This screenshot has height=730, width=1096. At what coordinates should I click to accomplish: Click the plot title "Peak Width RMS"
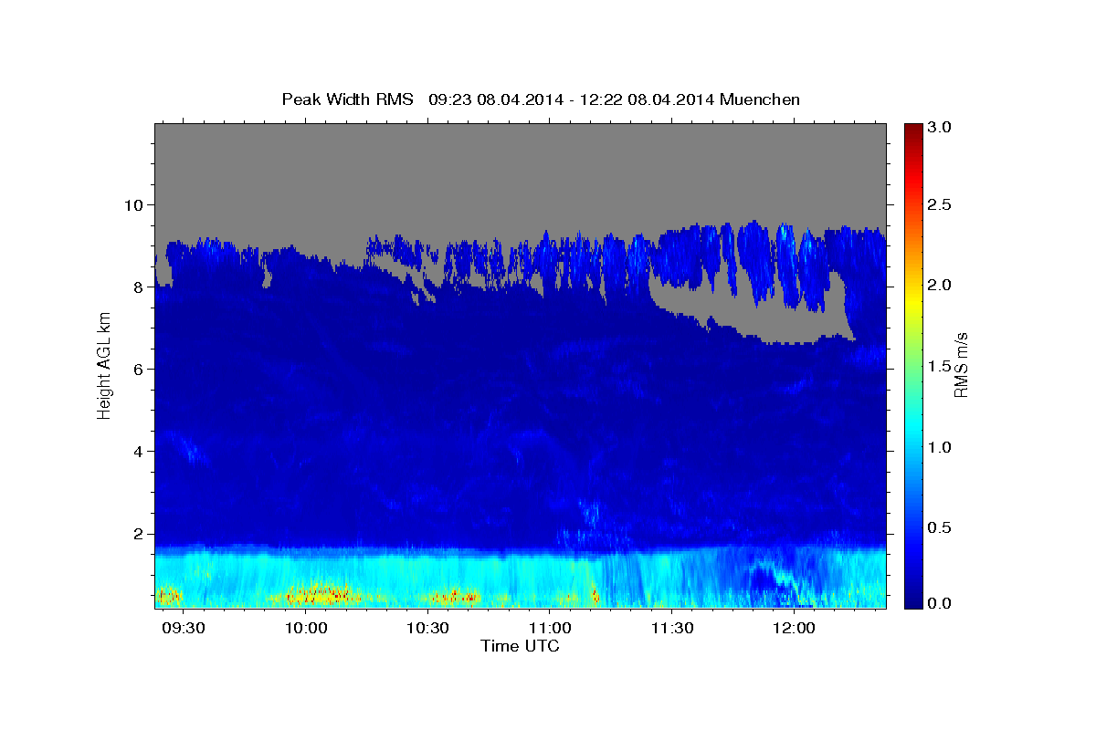point(347,99)
